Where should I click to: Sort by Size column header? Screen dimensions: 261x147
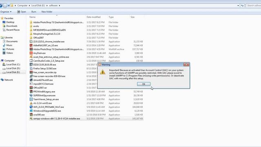click(133, 17)
